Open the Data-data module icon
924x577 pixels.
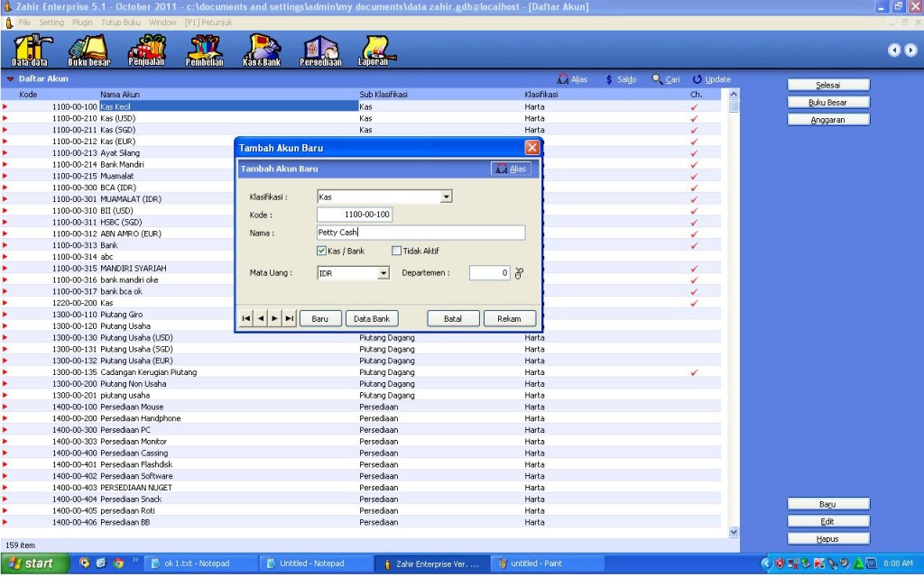[x=30, y=50]
